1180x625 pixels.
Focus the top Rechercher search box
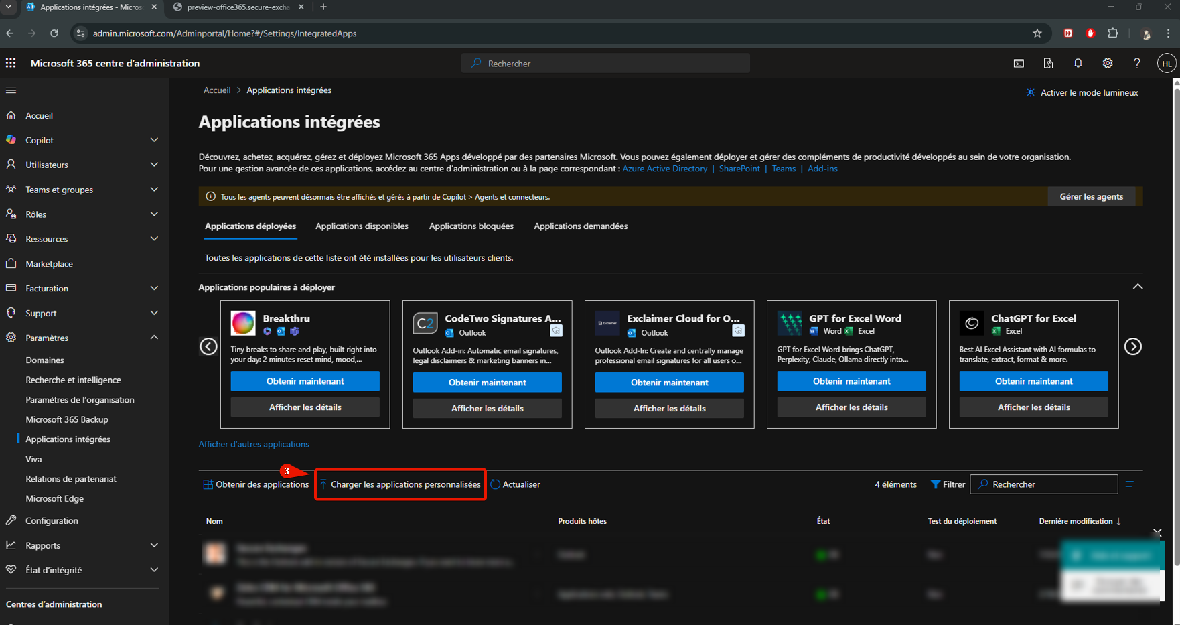coord(605,63)
